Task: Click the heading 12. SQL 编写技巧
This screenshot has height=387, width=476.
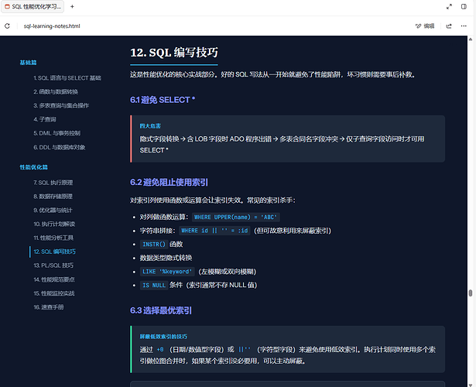Action: point(174,53)
